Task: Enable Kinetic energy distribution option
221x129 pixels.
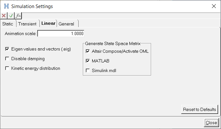Action: pyautogui.click(x=7, y=68)
